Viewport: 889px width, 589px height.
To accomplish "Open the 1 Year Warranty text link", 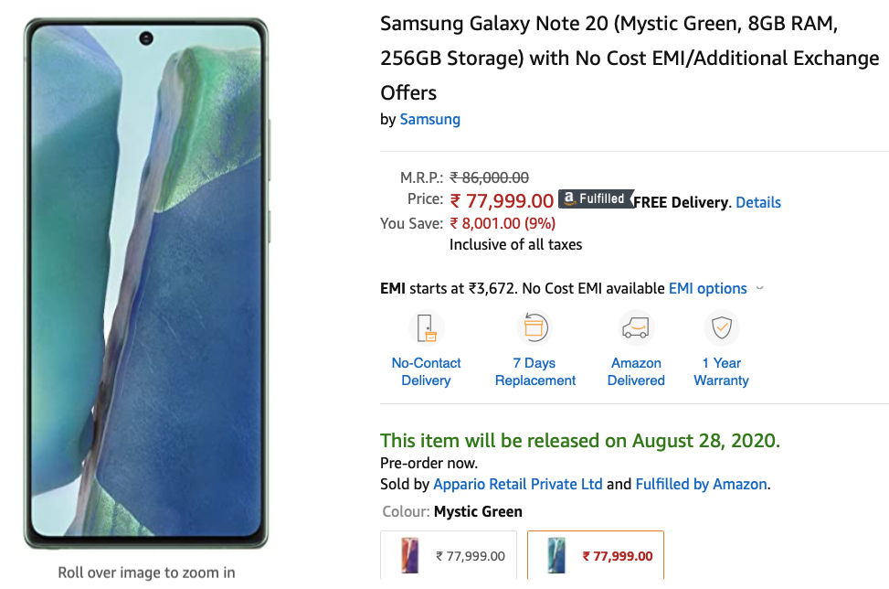I will point(721,371).
